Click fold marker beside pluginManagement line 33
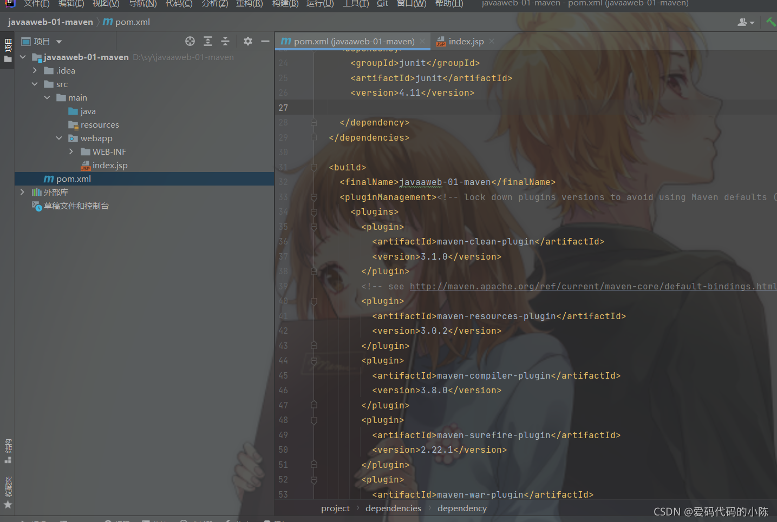 click(314, 197)
